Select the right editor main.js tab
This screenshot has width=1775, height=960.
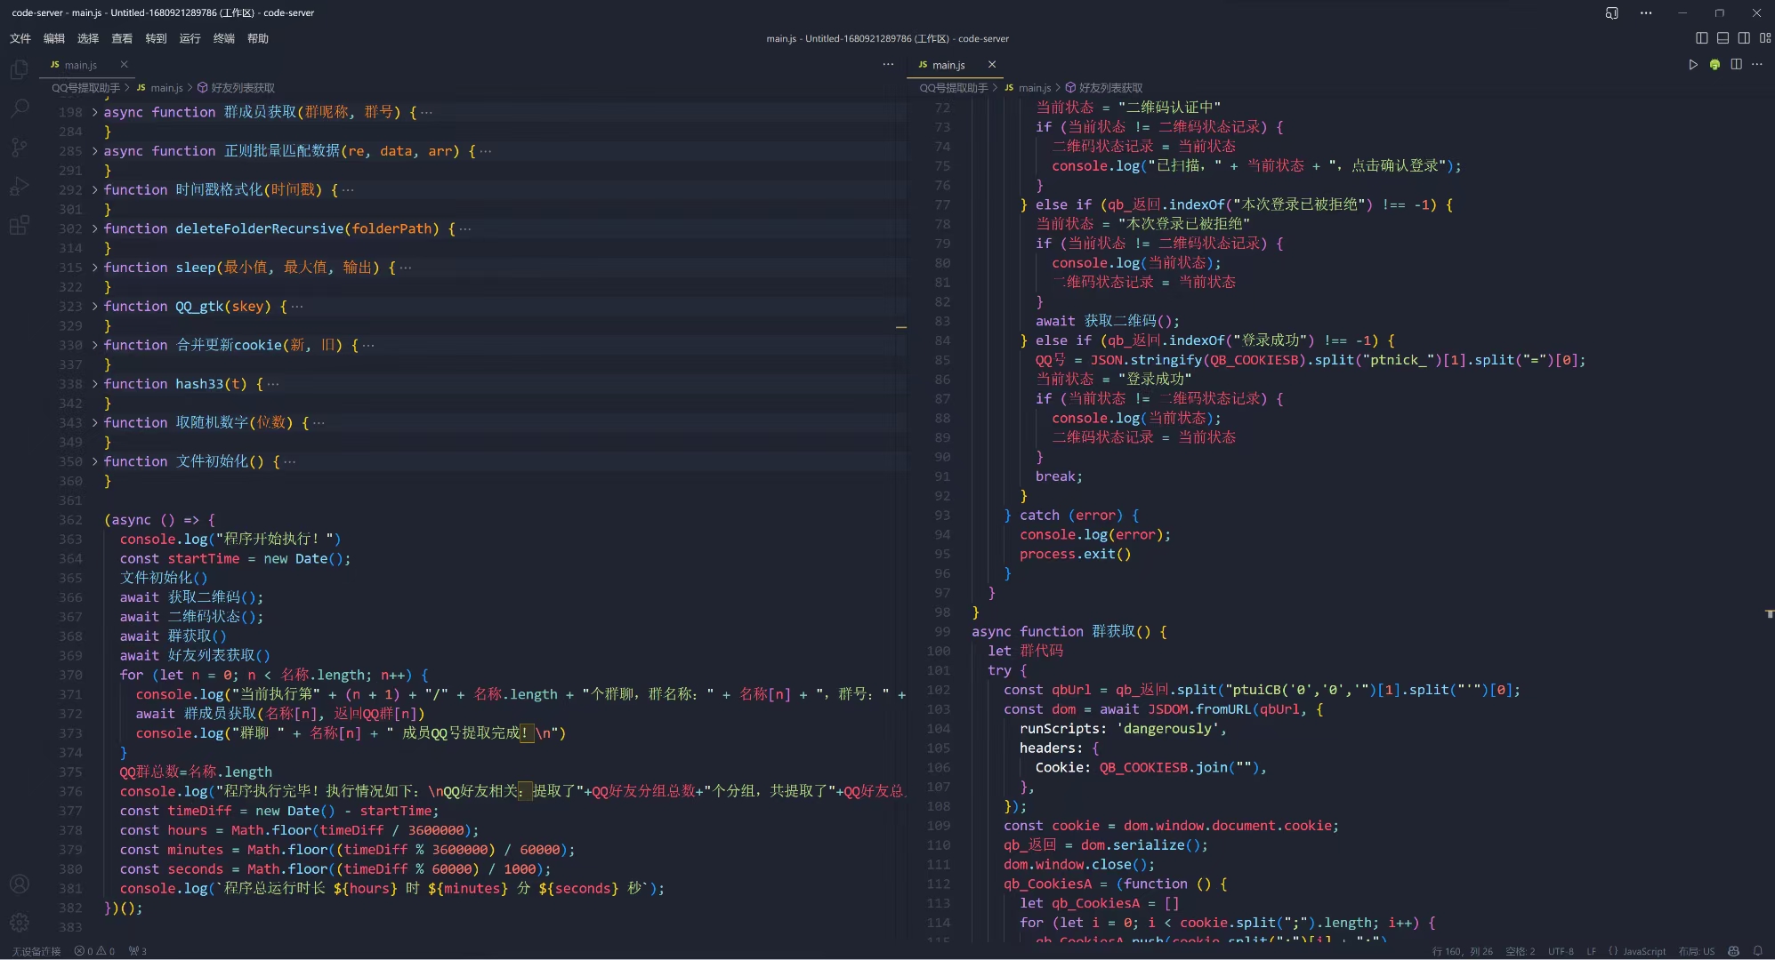coord(948,65)
